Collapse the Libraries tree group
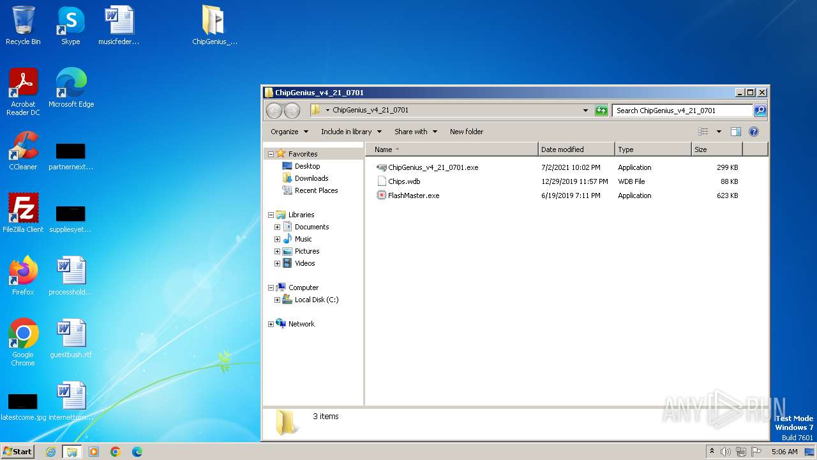This screenshot has width=817, height=460. coord(271,215)
